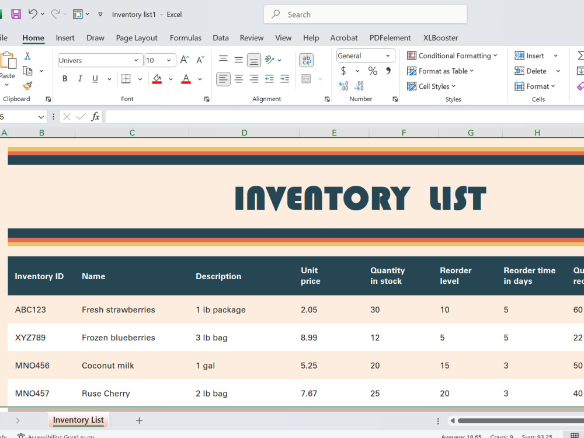Click the Save icon in title bar
This screenshot has height=438, width=584.
pos(16,14)
